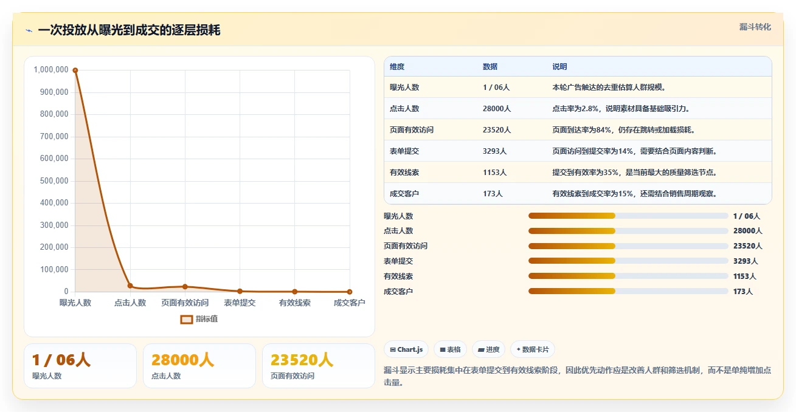Open the 28000人 点击人数 stat card

[199, 366]
